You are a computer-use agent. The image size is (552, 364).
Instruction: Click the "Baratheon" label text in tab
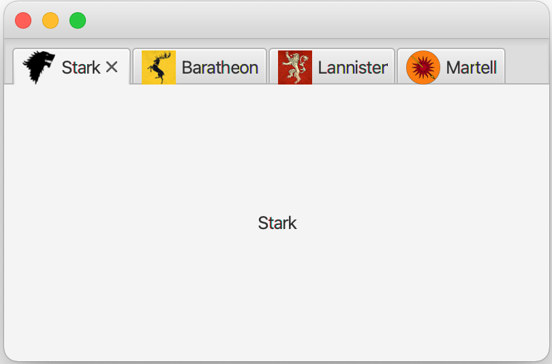[x=220, y=67]
